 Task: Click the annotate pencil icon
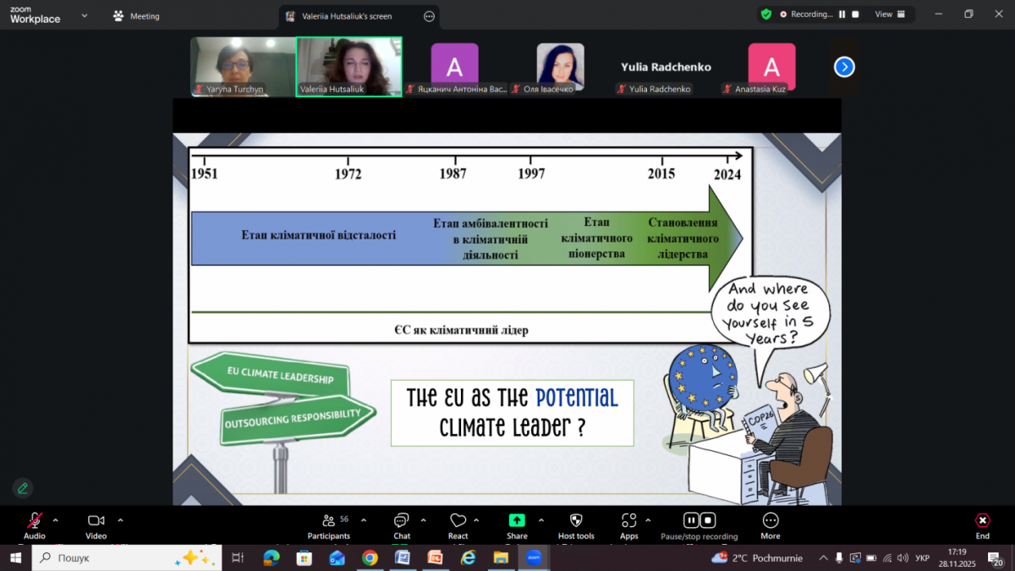tap(23, 488)
